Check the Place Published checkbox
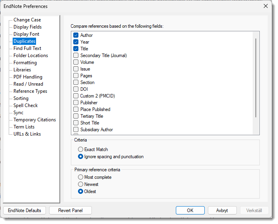The image size is (278, 224). click(76, 109)
